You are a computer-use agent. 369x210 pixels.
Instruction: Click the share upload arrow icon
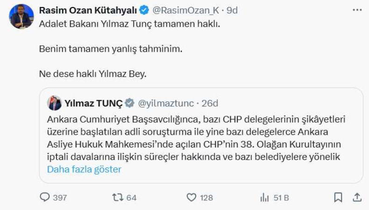pos(357,197)
